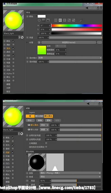Click the animation dot beside 混合模式
Image resolution: width=111 pixels, height=193 pixels.
pyautogui.click(x=27, y=58)
